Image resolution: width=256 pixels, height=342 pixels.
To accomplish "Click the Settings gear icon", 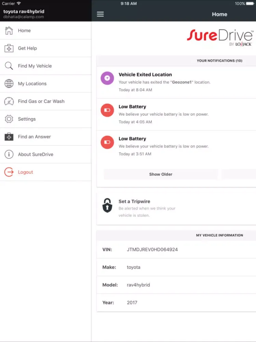I will pyautogui.click(x=9, y=119).
